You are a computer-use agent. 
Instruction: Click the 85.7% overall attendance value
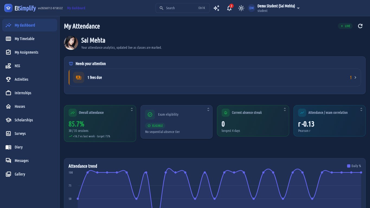click(76, 124)
